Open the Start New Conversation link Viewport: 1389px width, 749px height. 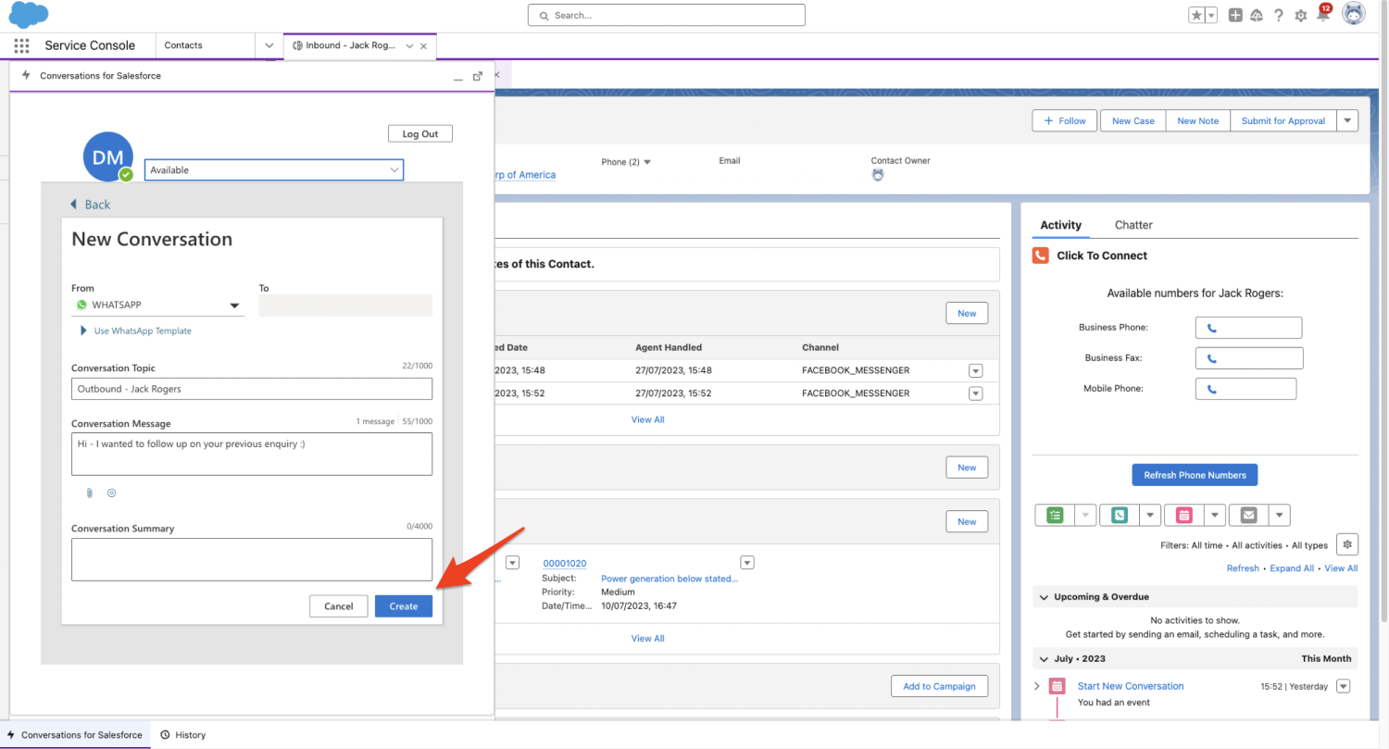tap(1131, 686)
